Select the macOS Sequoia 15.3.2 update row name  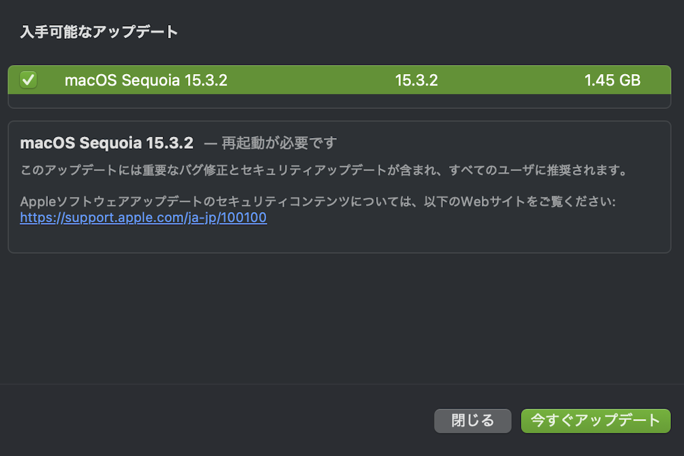click(x=146, y=80)
